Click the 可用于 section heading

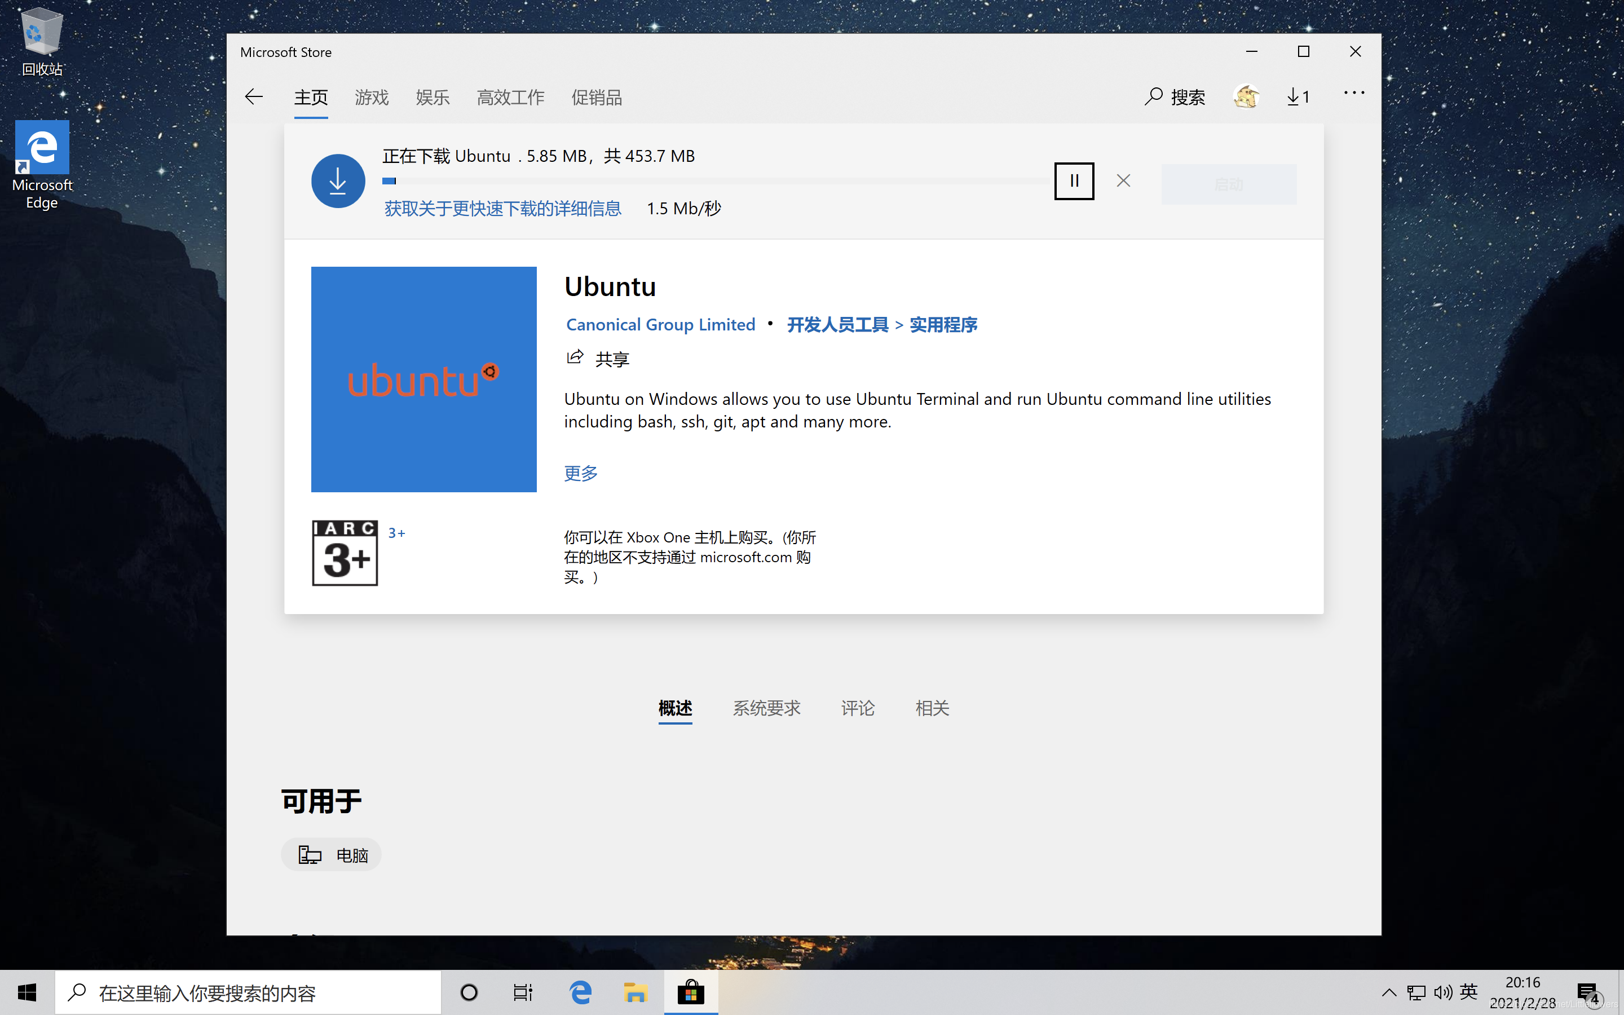(321, 801)
